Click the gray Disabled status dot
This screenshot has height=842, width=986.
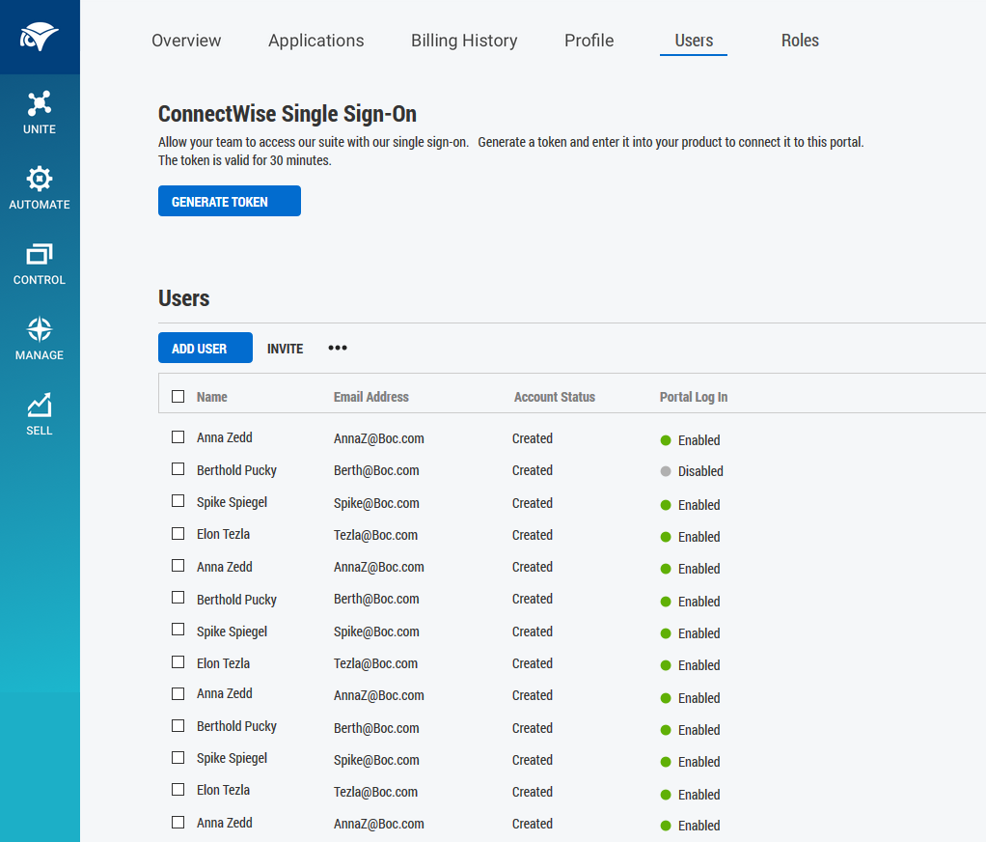666,471
